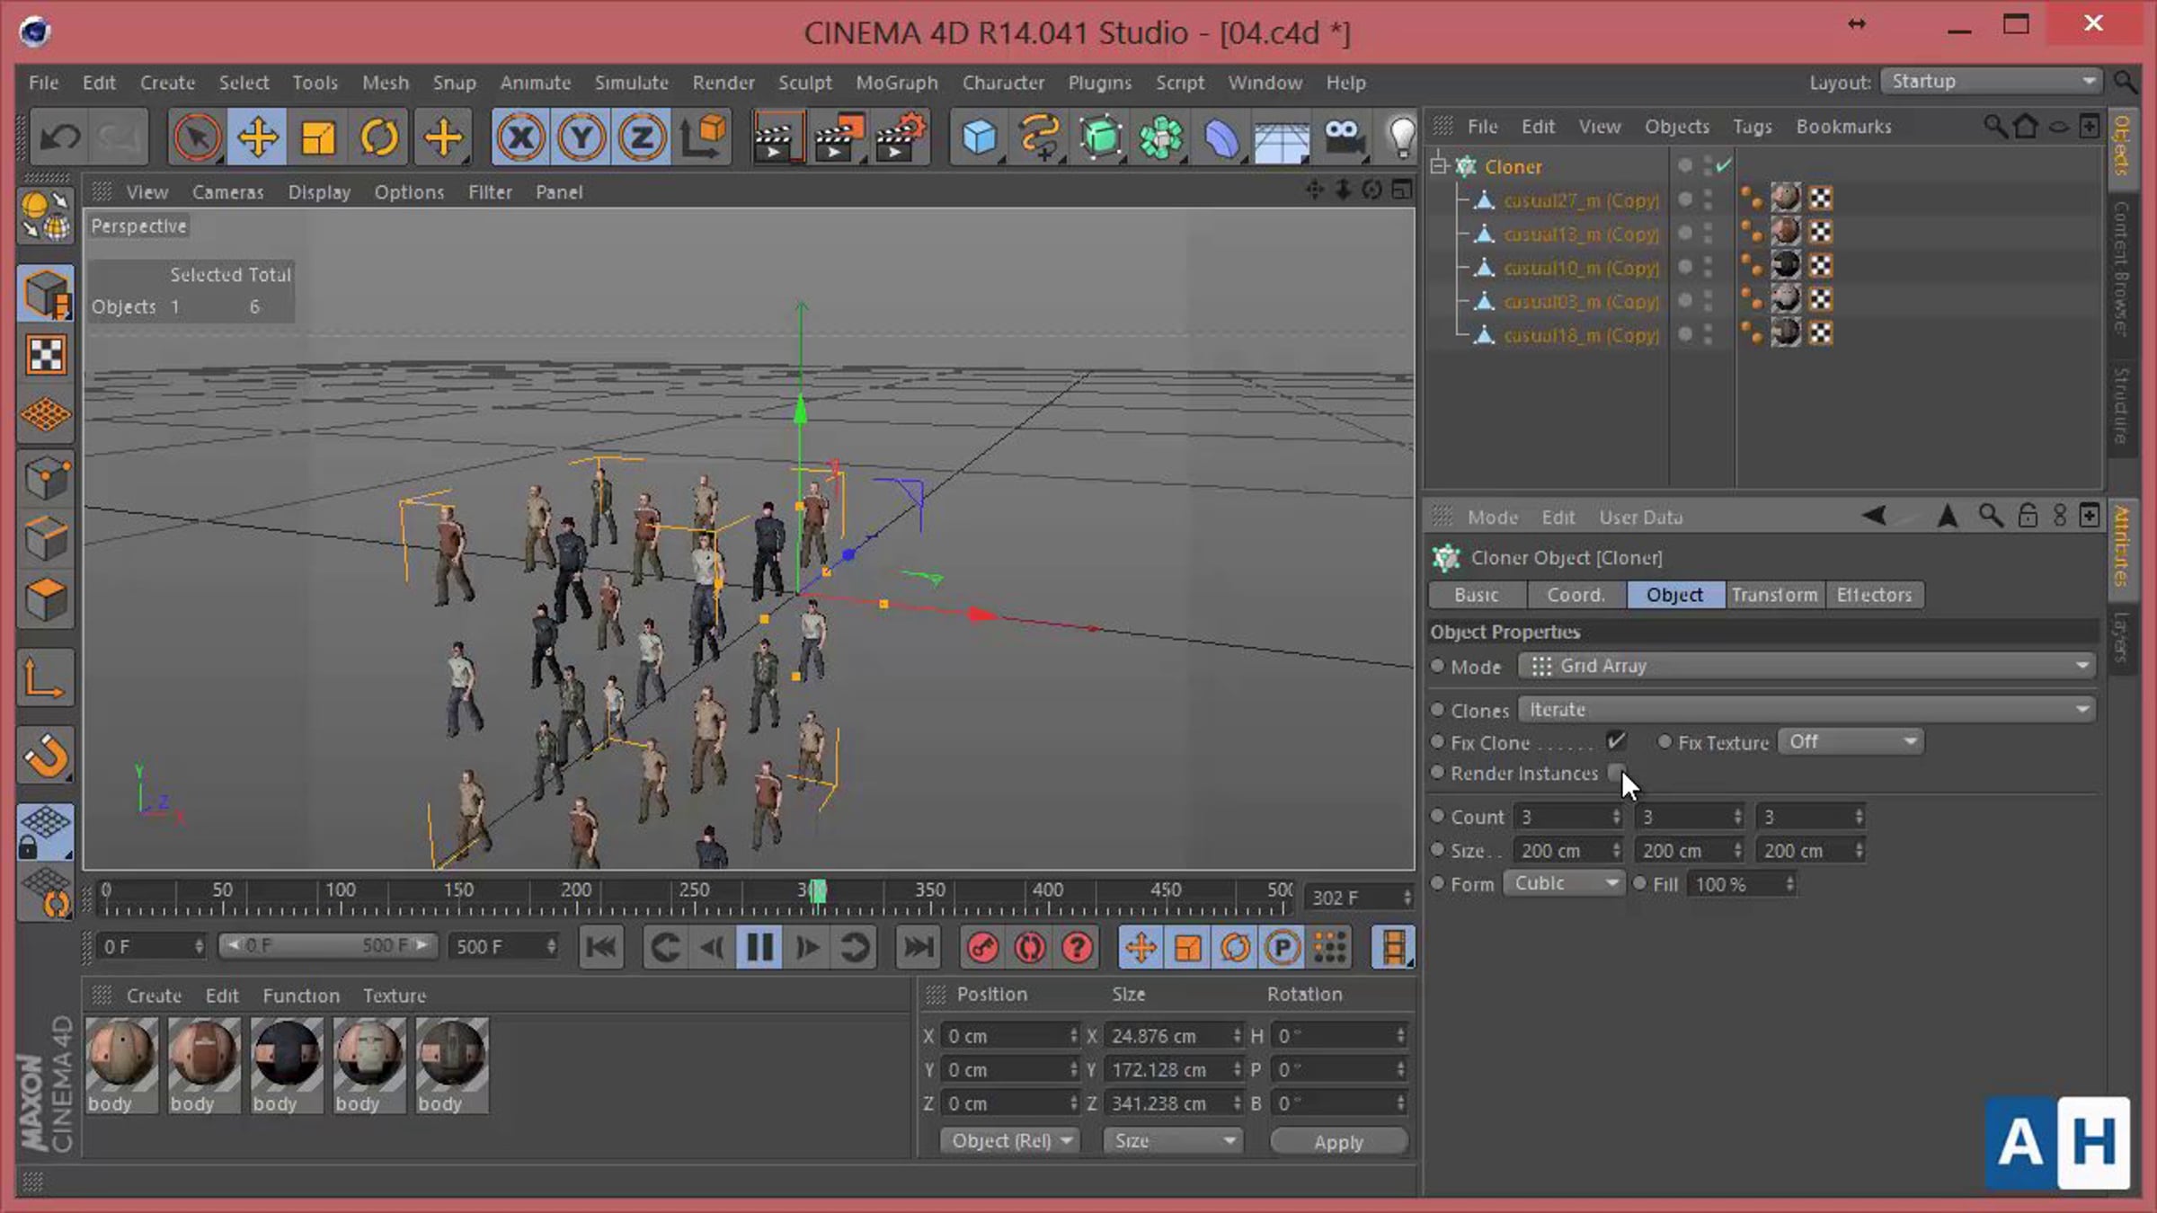The height and width of the screenshot is (1213, 2157).
Task: Open the MoGraph menu
Action: click(x=896, y=83)
